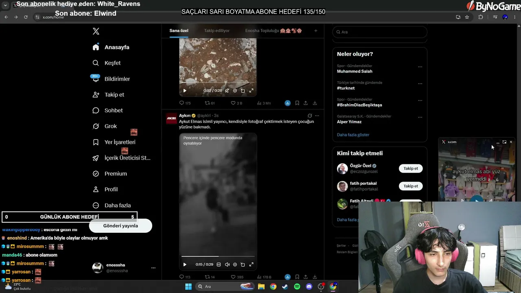Open İçerik Üreticisi Stüdyosu
Viewport: 521px width, 293px height.
click(x=122, y=158)
